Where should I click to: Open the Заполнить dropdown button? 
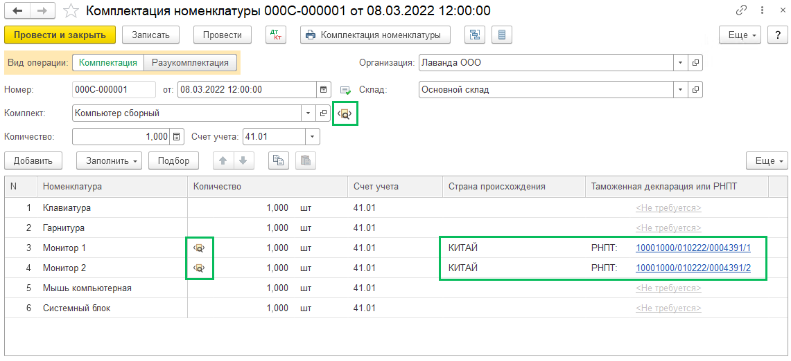click(109, 160)
